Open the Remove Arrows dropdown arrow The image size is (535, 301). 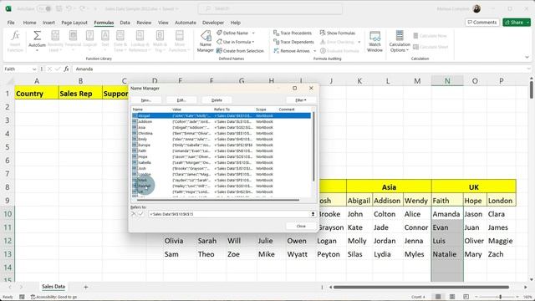314,51
